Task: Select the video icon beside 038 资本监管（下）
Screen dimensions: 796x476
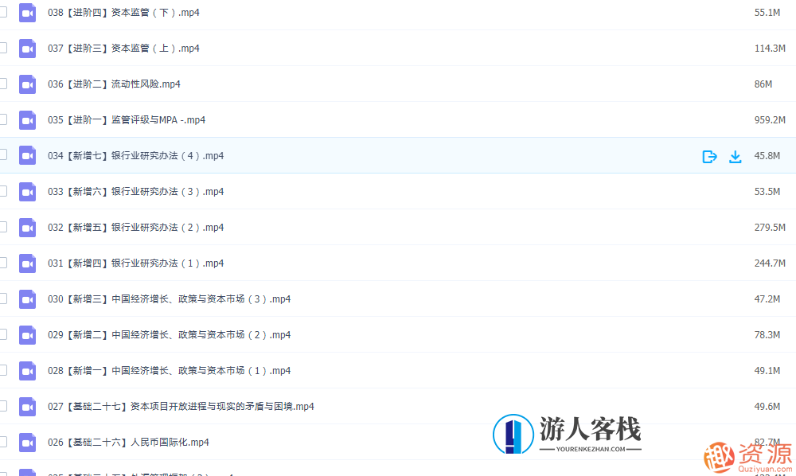Action: tap(27, 12)
